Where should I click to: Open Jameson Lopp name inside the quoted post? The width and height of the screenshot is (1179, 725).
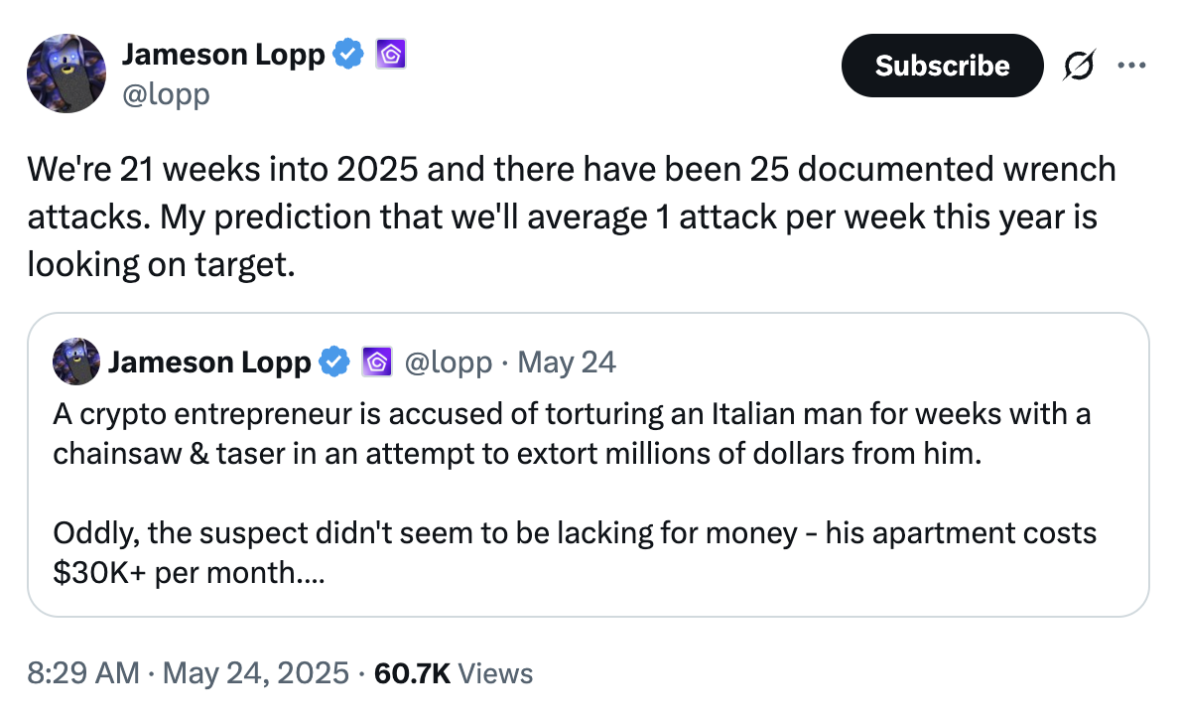[208, 362]
